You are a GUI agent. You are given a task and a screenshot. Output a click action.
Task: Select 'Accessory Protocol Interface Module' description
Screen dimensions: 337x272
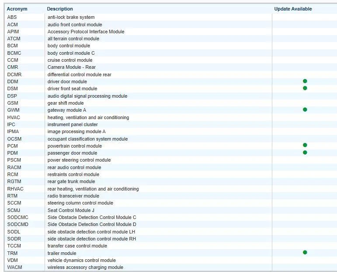pos(86,32)
